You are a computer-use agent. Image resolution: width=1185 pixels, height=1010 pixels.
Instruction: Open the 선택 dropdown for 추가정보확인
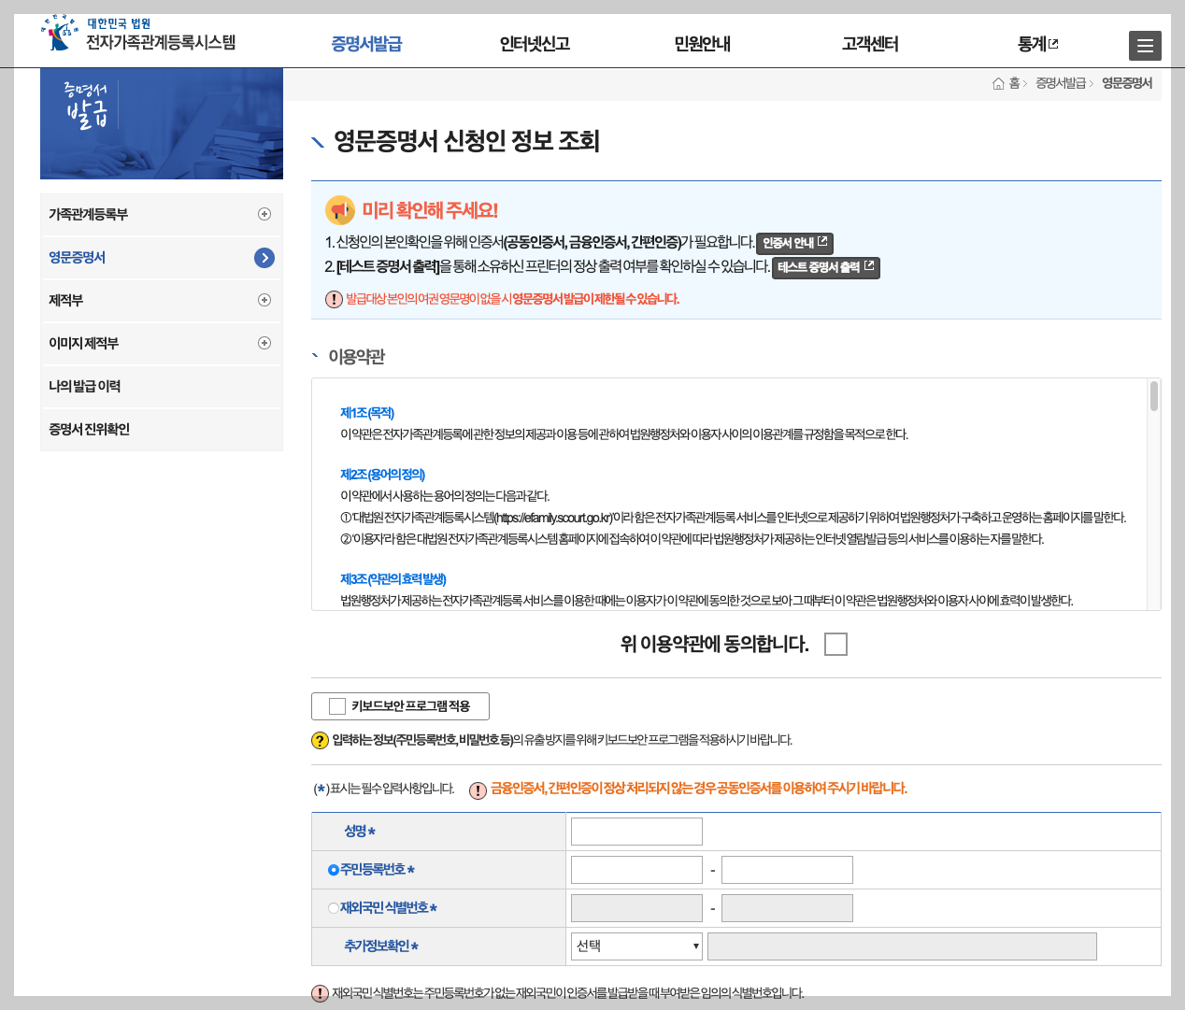tap(635, 946)
